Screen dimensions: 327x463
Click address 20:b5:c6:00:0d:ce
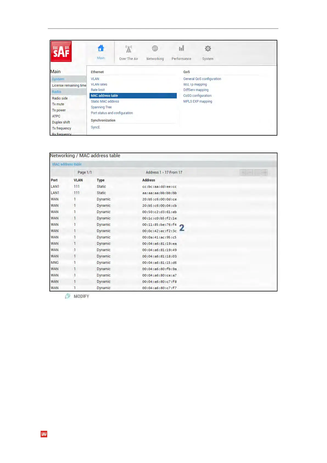160,199
